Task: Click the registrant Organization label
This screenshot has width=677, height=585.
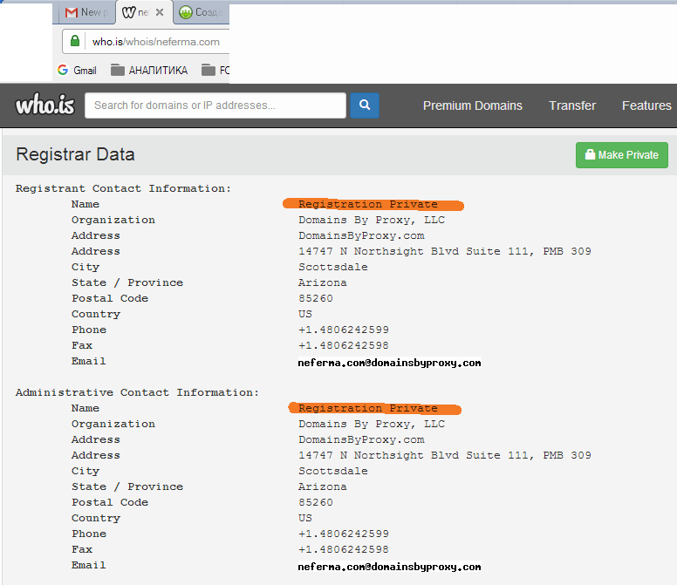Action: (x=113, y=220)
